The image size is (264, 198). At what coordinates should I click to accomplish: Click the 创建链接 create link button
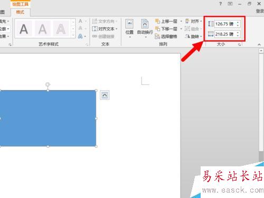(103, 36)
